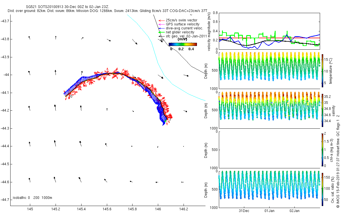The height and width of the screenshot is (214, 342).
Task: Click the '-44.7' latitude tick label
Action: click(x=5, y=200)
